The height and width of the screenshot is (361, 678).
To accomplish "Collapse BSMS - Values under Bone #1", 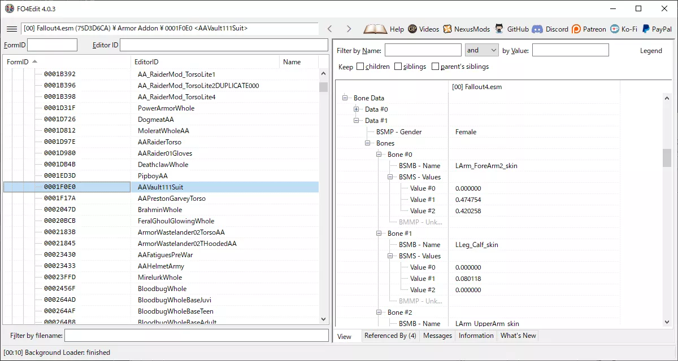I will click(x=390, y=256).
